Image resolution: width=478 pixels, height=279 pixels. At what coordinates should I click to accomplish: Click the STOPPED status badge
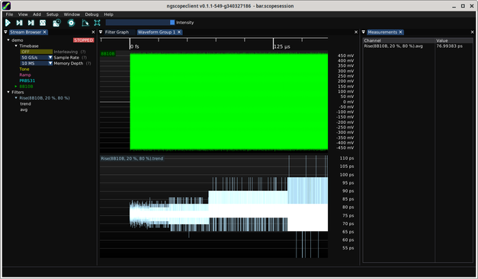(x=84, y=40)
